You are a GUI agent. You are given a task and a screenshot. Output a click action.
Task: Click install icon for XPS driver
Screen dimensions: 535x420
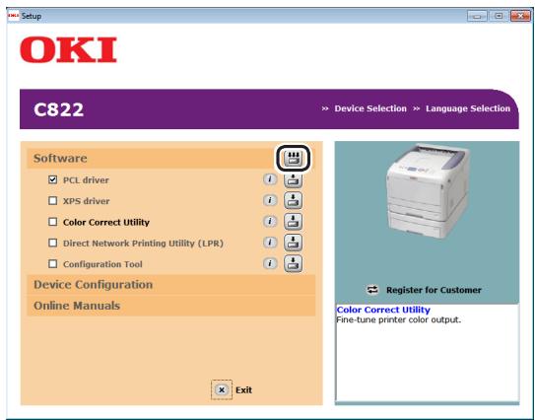click(293, 200)
